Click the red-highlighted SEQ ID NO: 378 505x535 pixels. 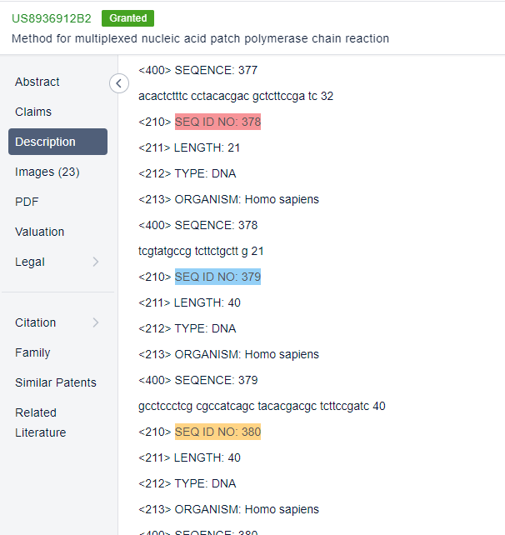pos(217,122)
